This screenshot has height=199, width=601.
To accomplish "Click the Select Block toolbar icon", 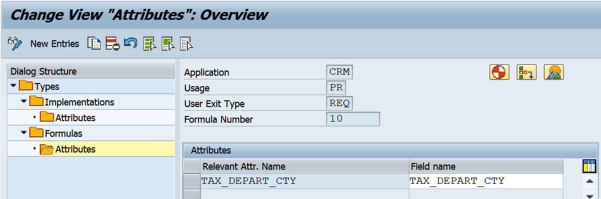I will 169,44.
